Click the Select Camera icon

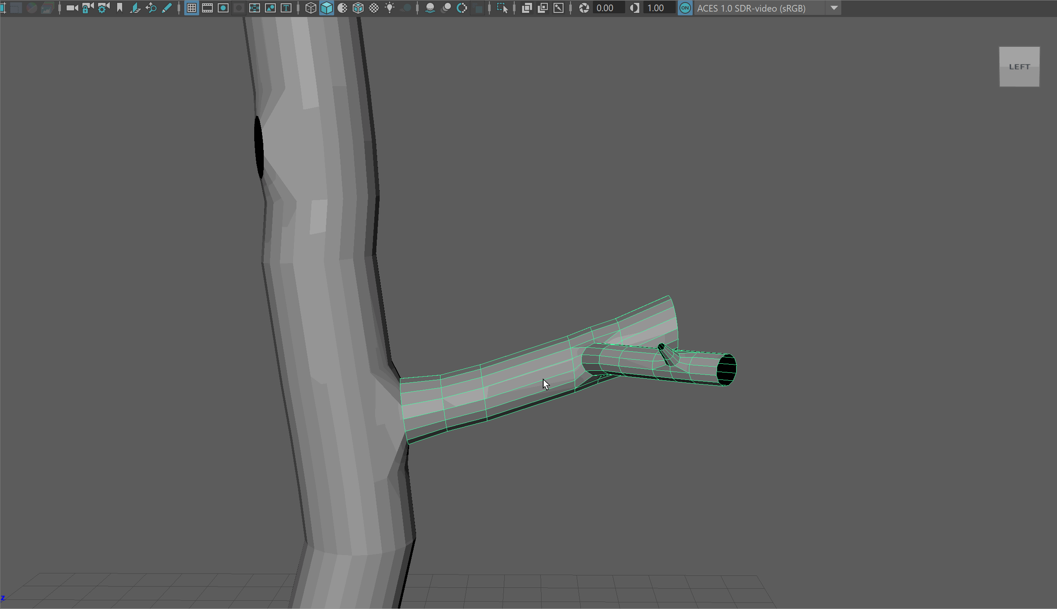coord(72,8)
